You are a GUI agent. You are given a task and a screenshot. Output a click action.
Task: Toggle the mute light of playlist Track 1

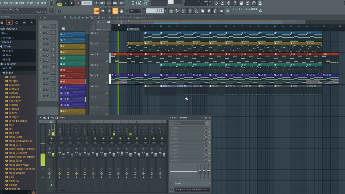point(107,40)
